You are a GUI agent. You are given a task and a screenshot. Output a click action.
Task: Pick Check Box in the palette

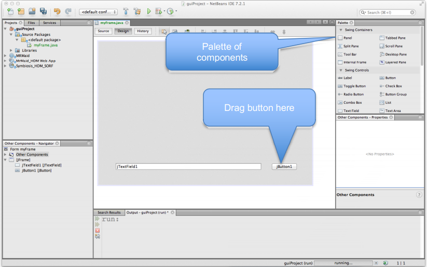(391, 86)
